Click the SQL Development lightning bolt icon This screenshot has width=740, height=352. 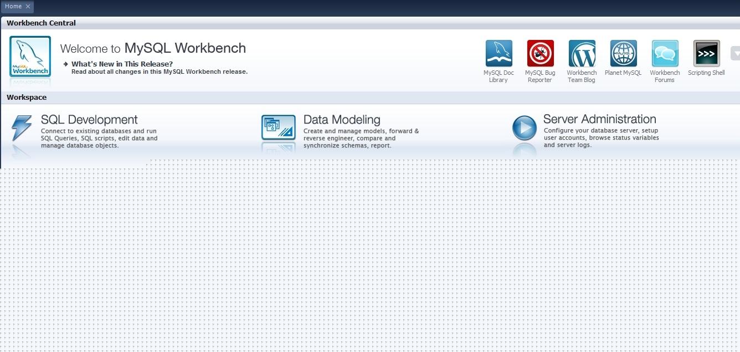click(x=22, y=128)
